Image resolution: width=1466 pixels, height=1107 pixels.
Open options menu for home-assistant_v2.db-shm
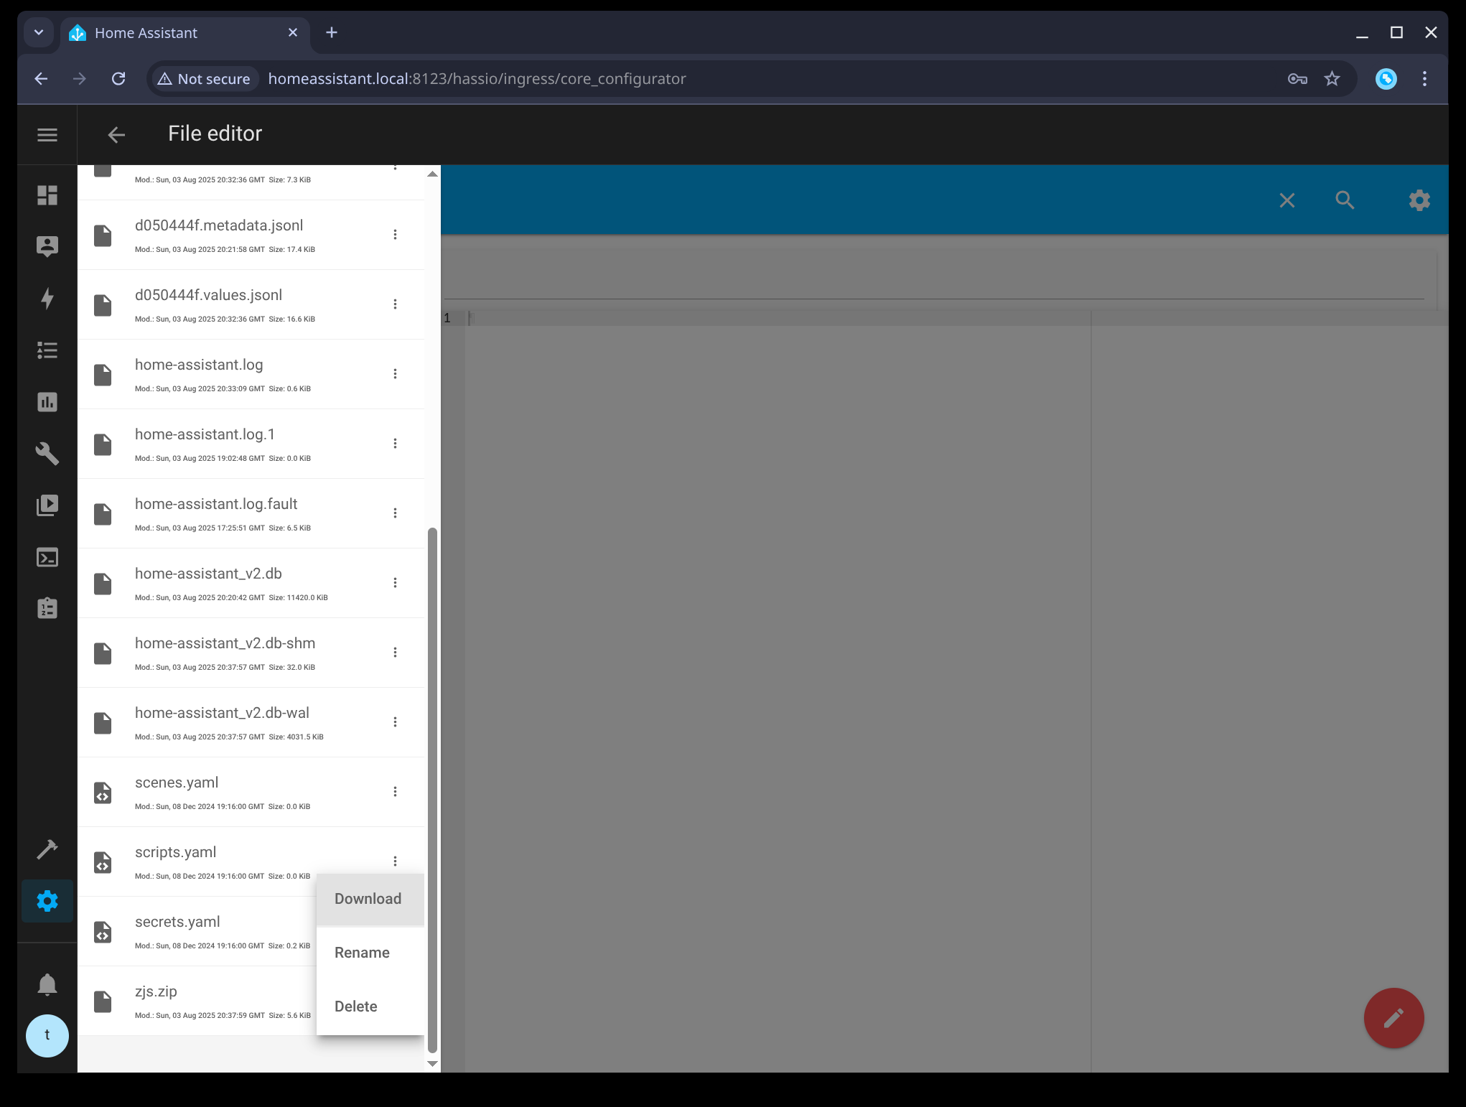pyautogui.click(x=395, y=653)
